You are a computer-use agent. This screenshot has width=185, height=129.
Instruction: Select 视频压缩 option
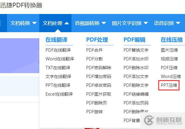169,59
